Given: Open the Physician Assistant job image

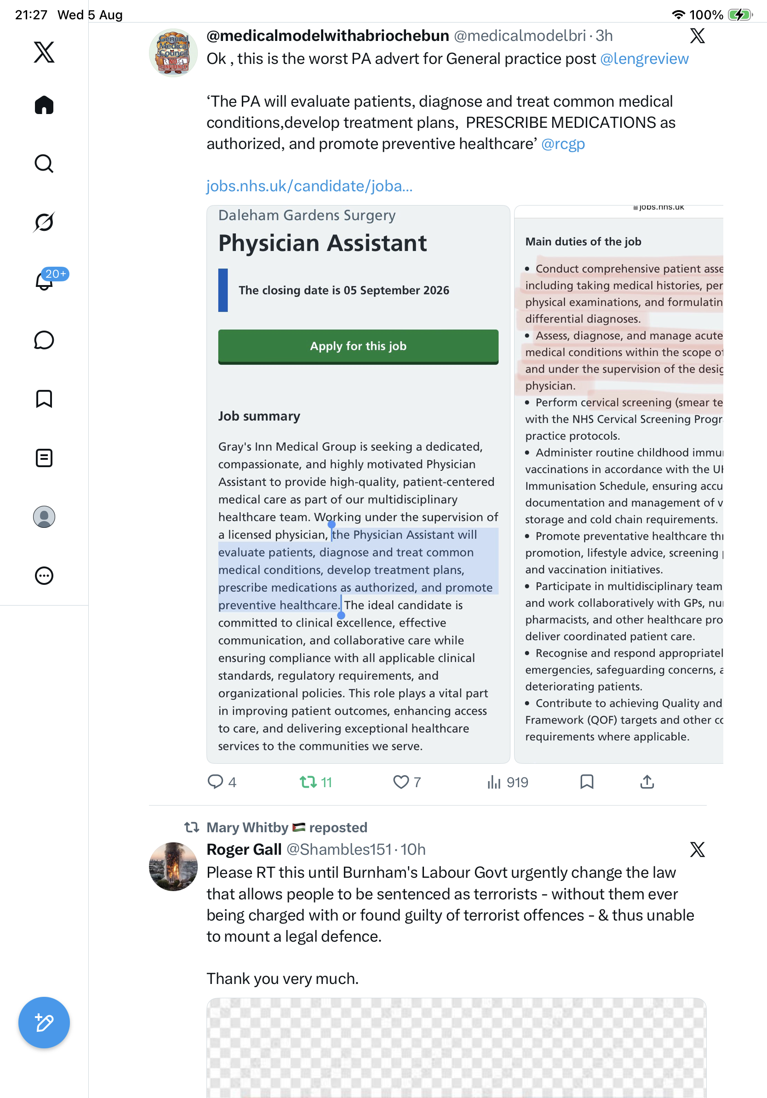Looking at the screenshot, I should pos(358,484).
